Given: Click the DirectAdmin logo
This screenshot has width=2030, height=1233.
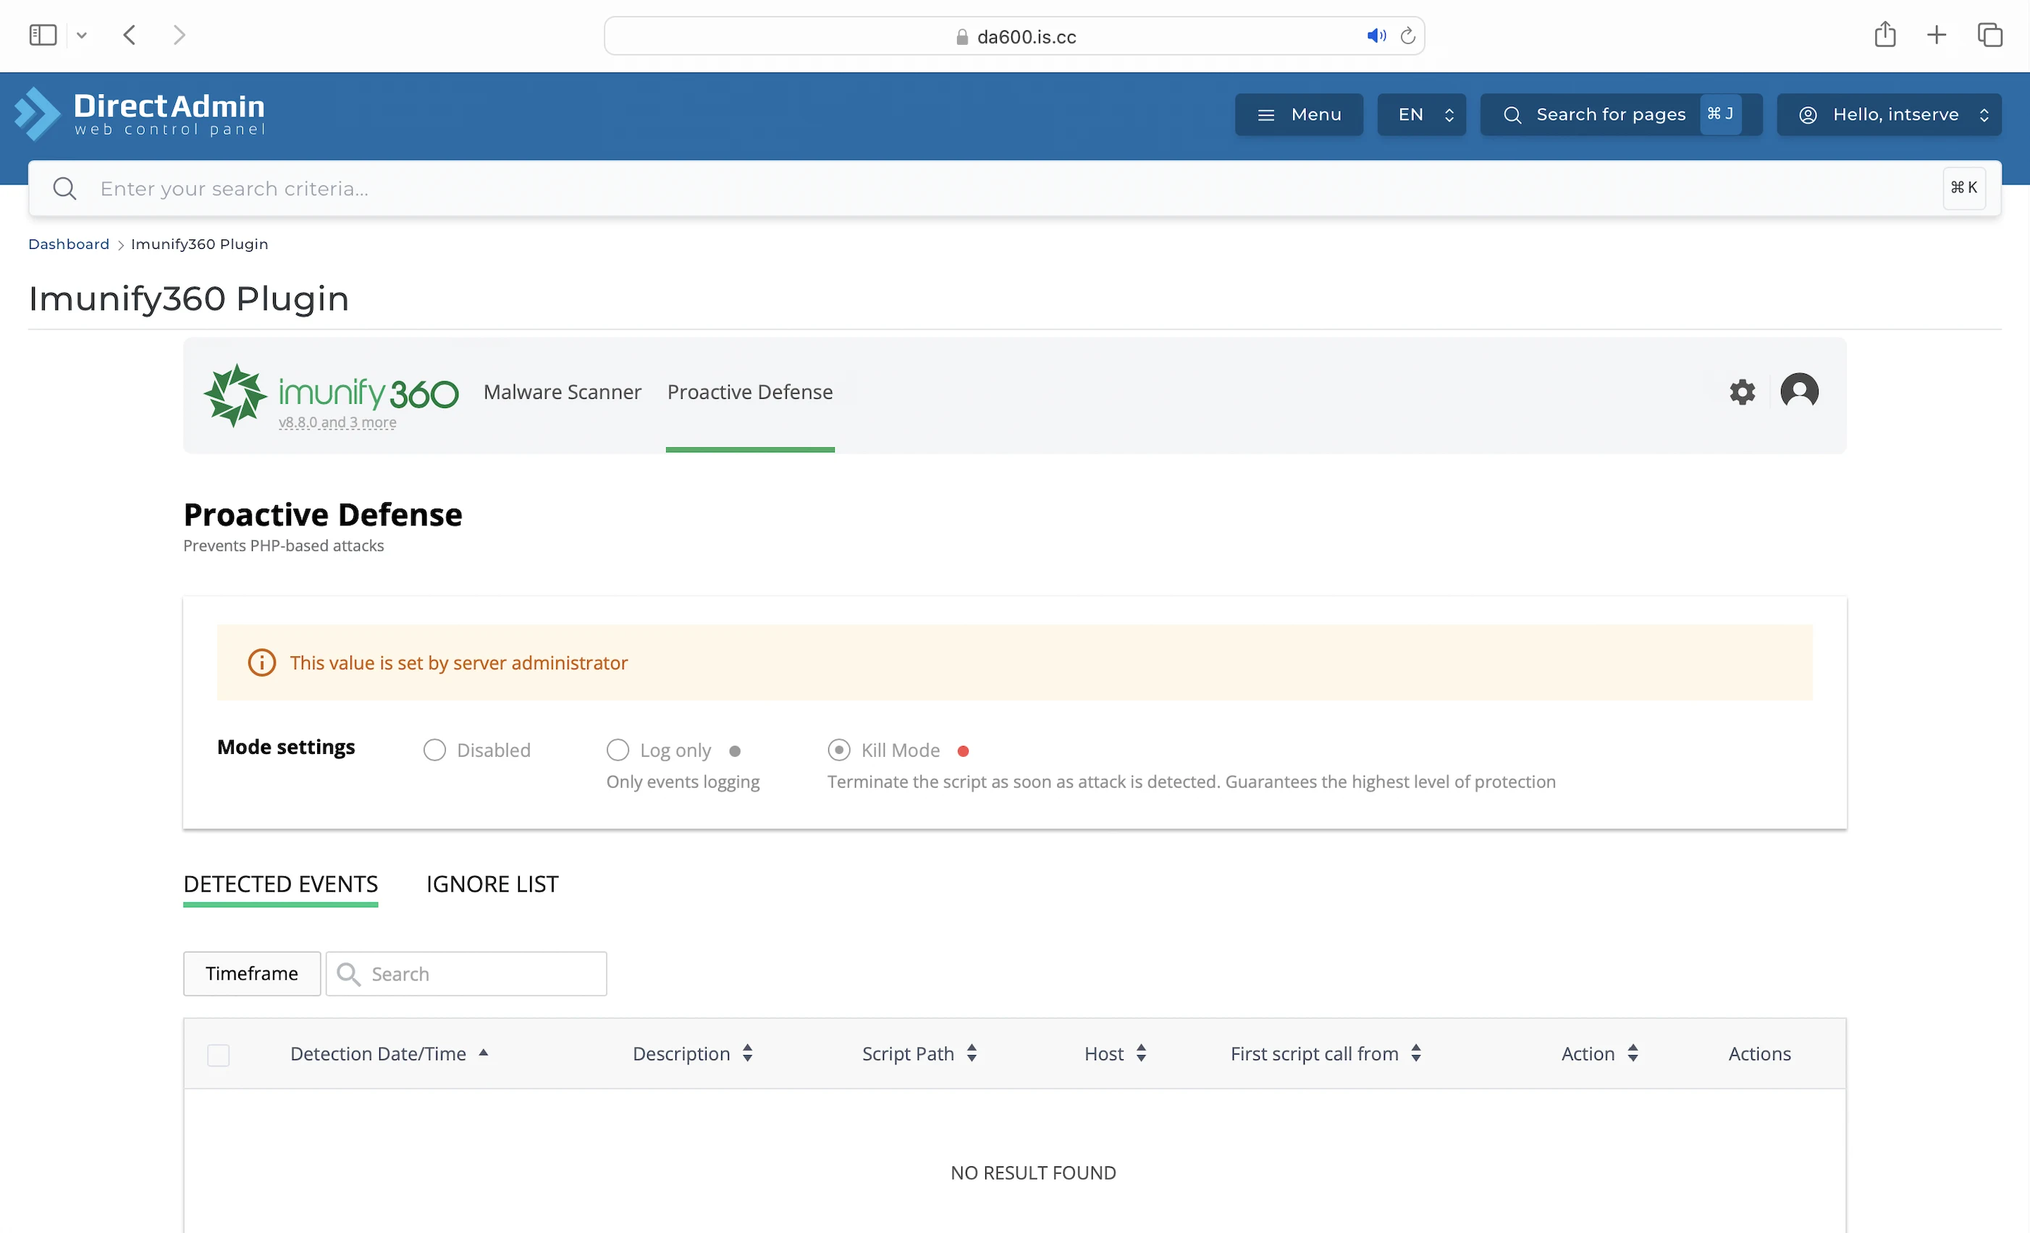Looking at the screenshot, I should coord(140,114).
